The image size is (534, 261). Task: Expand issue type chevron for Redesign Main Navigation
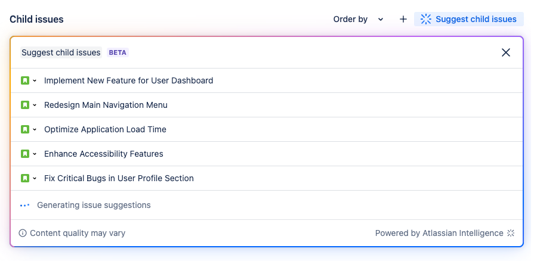point(35,105)
